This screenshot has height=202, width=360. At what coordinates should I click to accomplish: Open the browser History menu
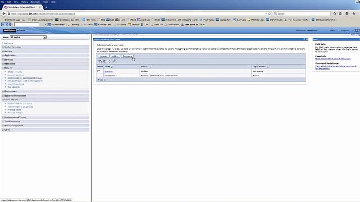click(24, 2)
